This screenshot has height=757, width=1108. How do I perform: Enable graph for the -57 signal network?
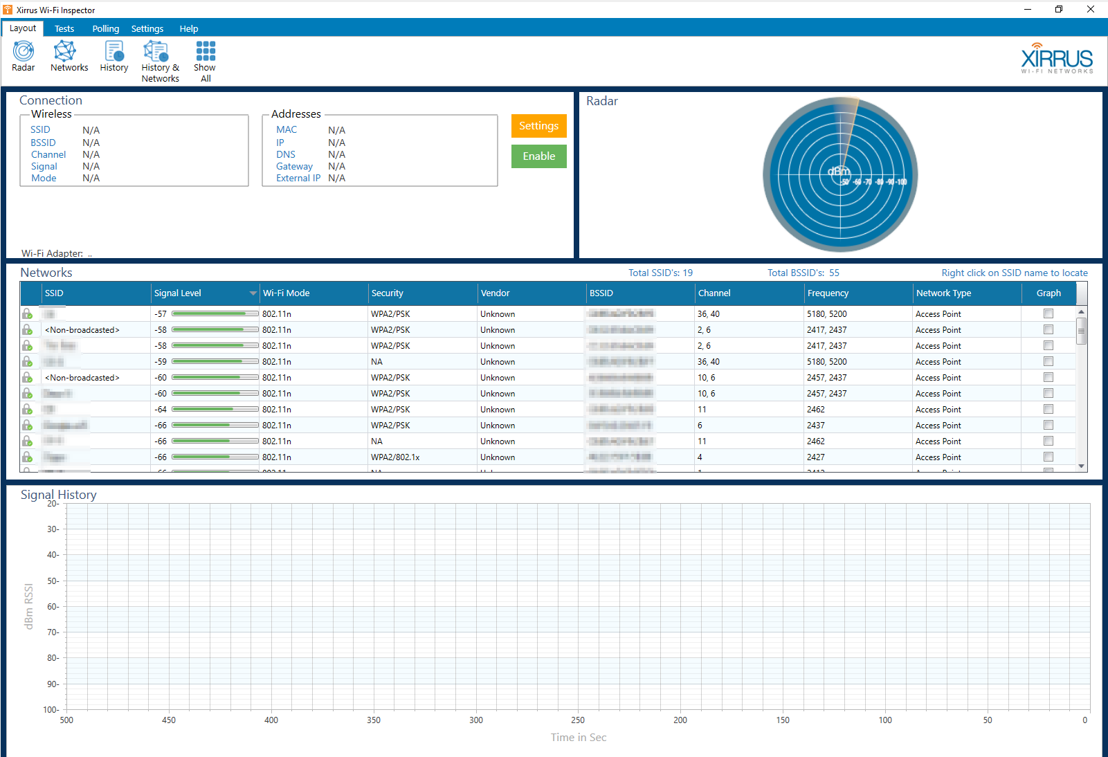click(x=1048, y=314)
